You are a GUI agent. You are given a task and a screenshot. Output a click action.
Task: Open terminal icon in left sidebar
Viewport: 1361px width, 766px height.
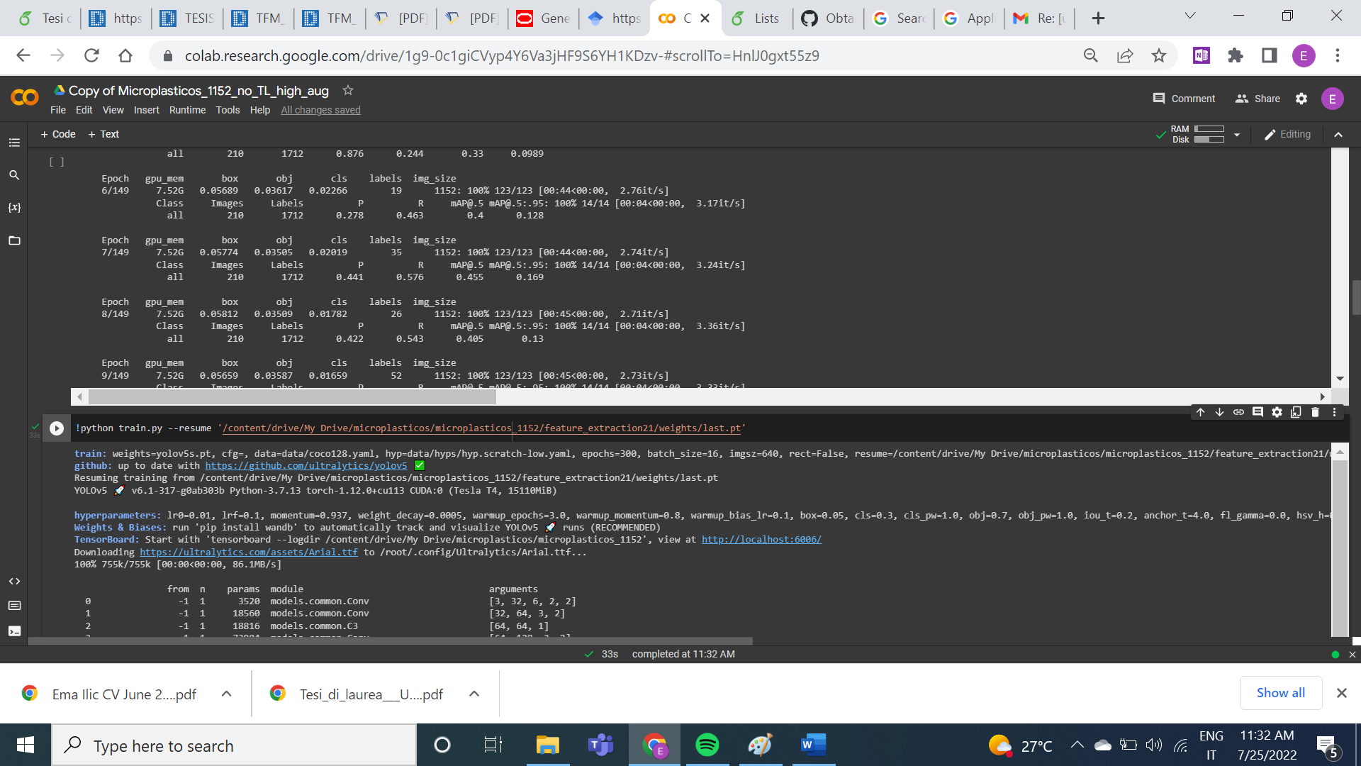pyautogui.click(x=14, y=631)
